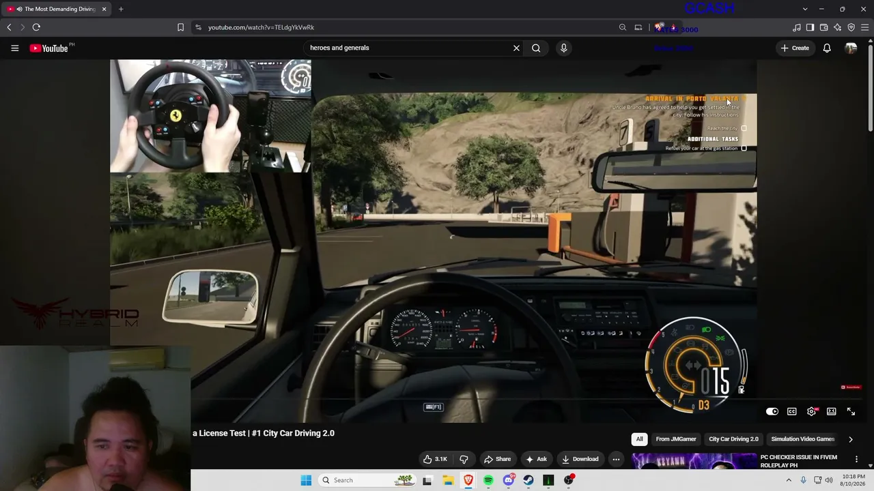
Task: Click the Windows taskbar Search box
Action: coord(369,480)
